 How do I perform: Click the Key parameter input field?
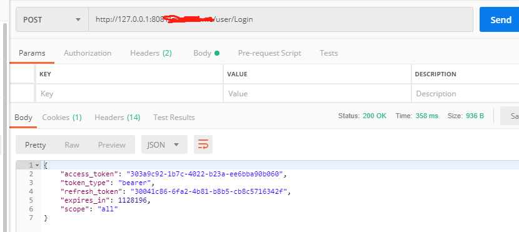[x=129, y=94]
